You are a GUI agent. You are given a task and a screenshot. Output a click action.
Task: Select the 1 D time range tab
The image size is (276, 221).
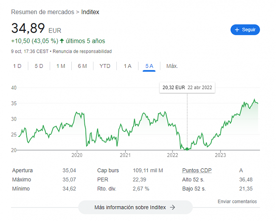coord(17,66)
